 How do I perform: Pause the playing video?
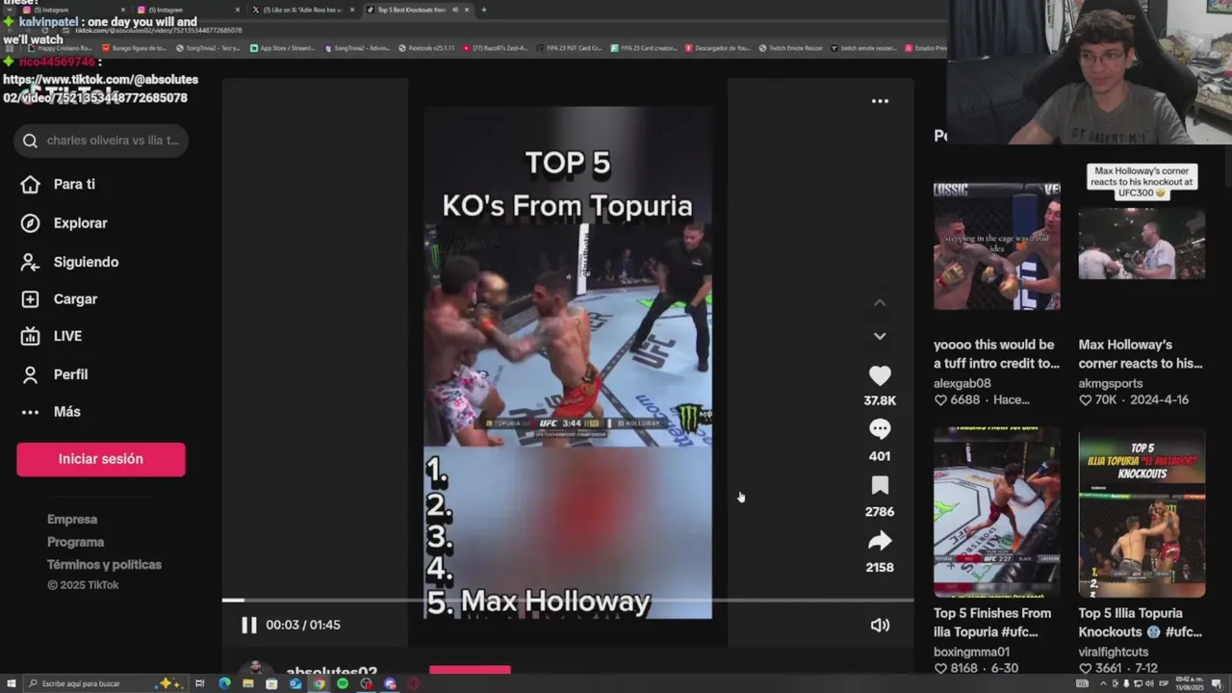(x=248, y=625)
